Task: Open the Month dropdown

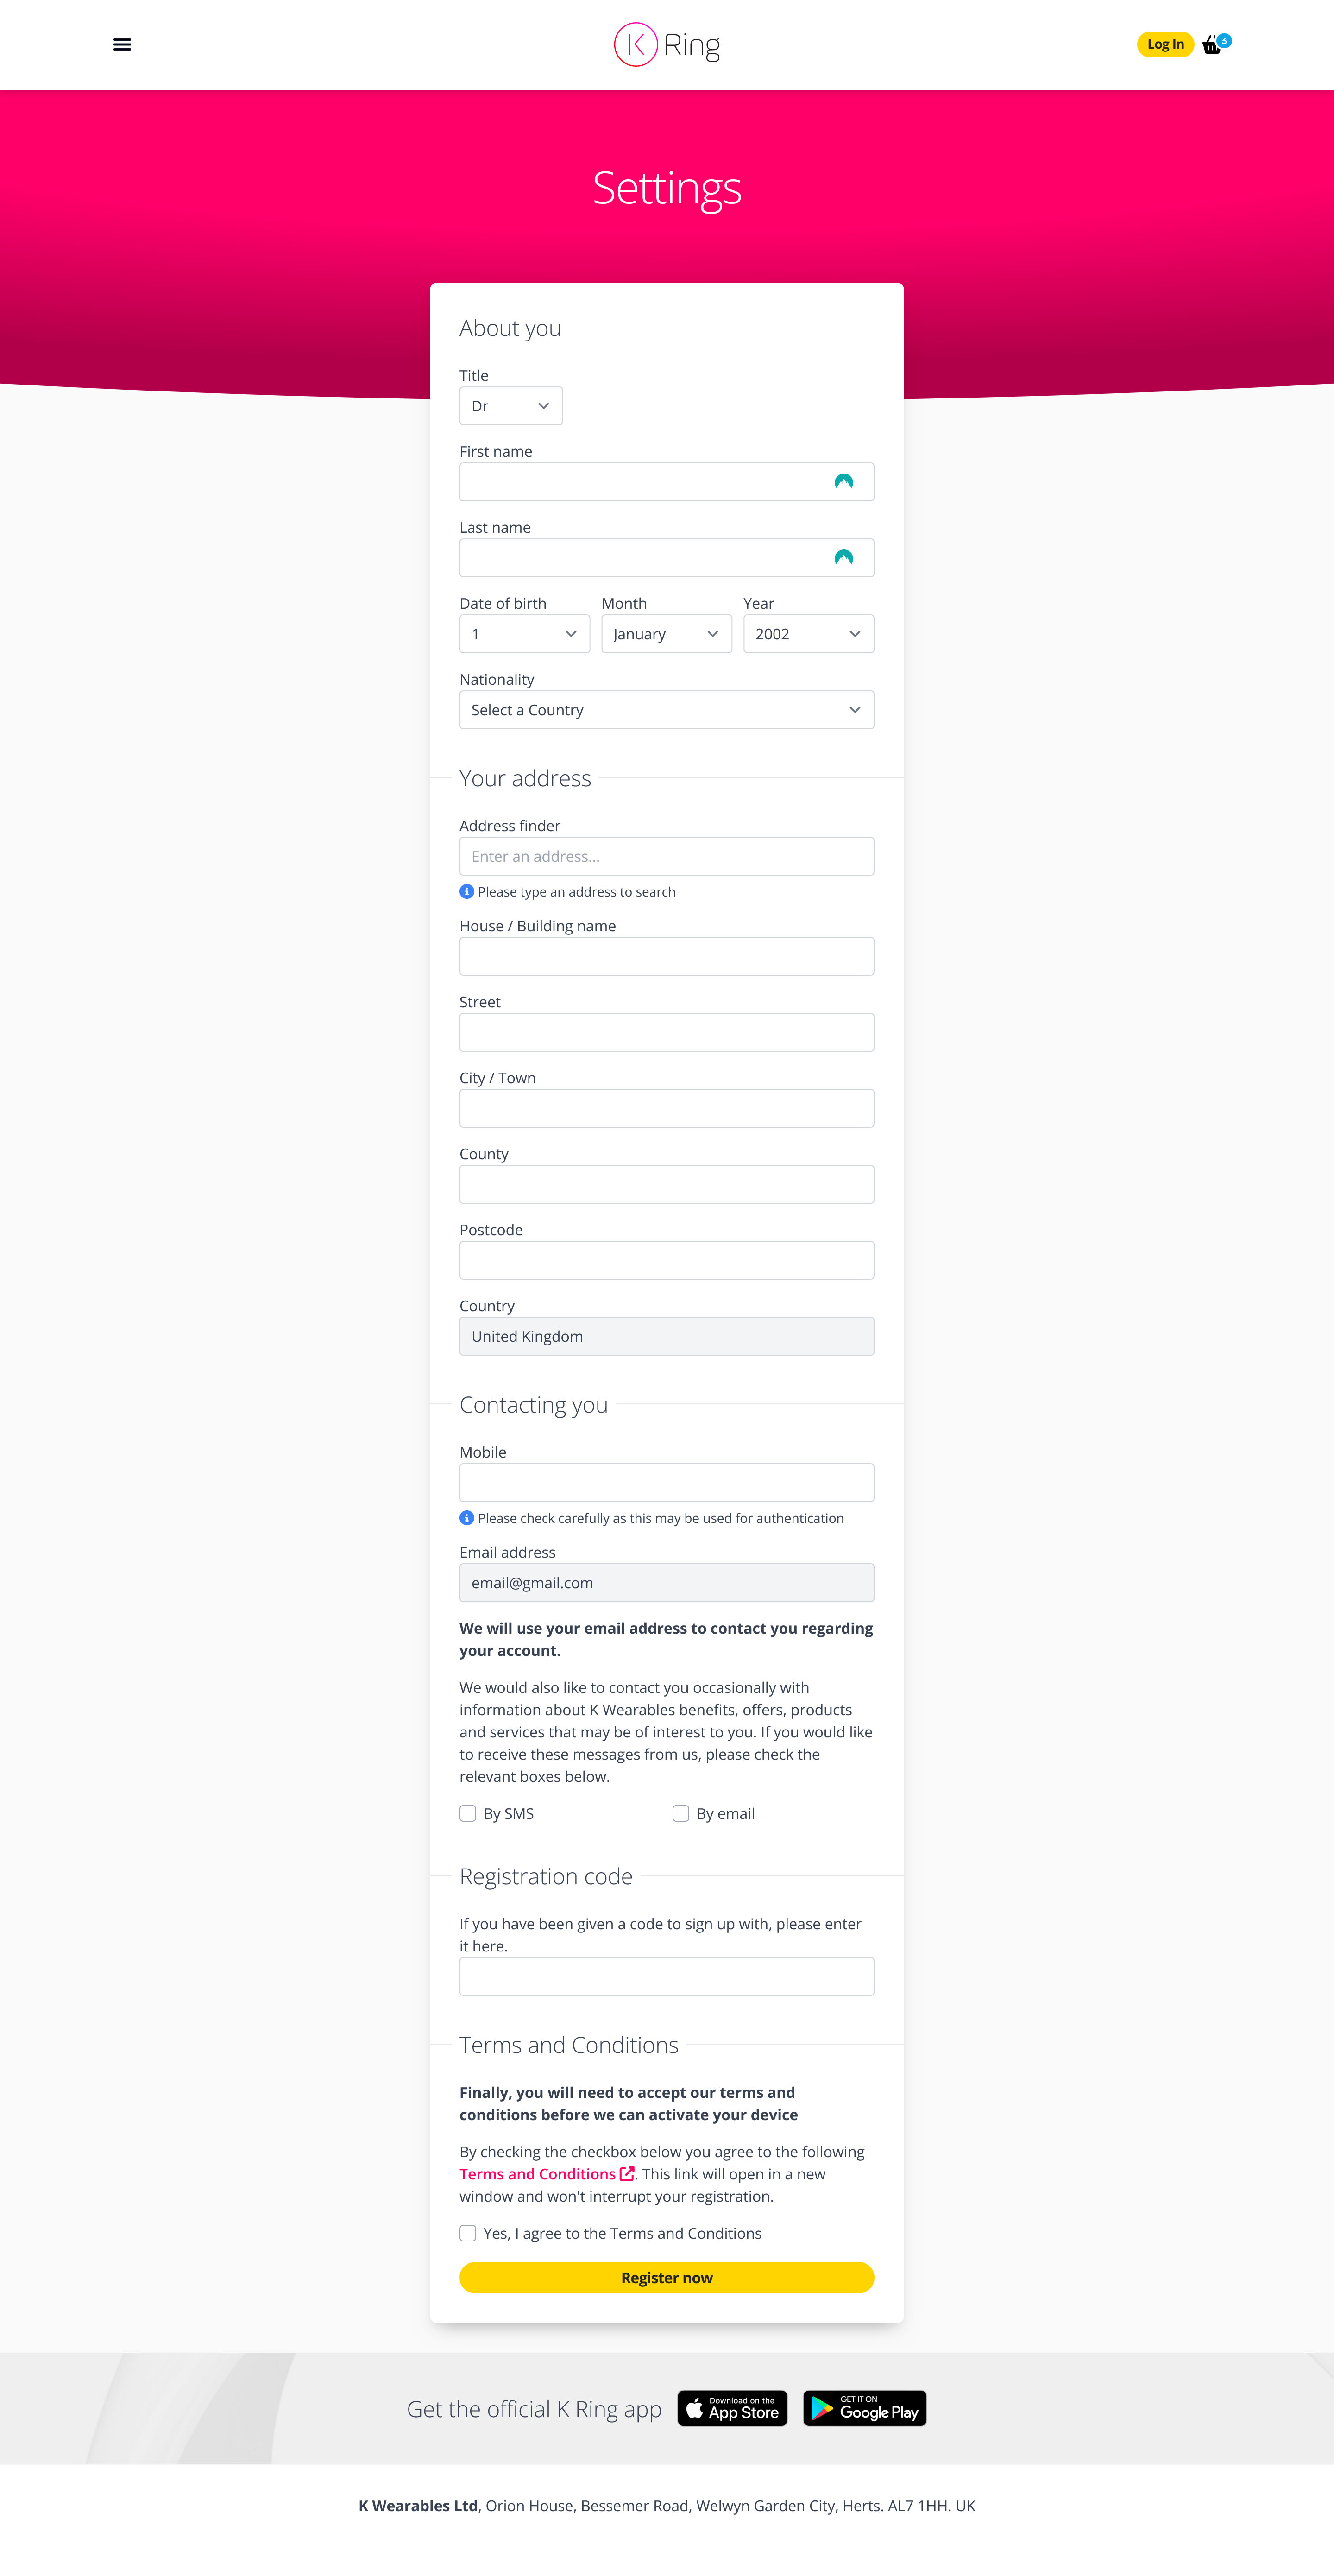Action: (666, 634)
